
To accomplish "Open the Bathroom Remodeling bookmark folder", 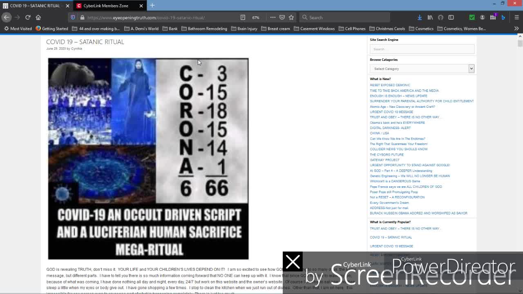I will pyautogui.click(x=204, y=29).
